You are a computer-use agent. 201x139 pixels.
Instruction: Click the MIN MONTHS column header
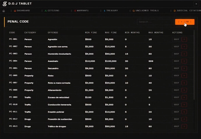[x=132, y=33]
